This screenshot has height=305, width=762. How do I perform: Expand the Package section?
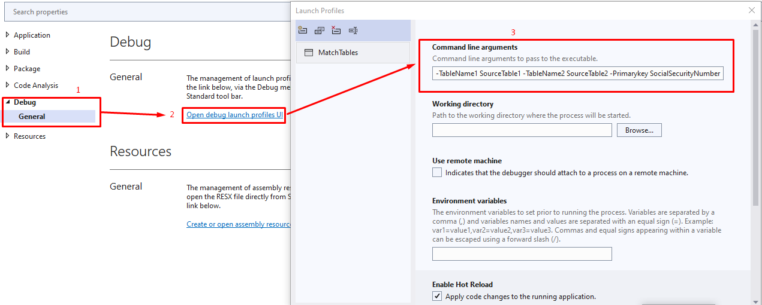8,69
